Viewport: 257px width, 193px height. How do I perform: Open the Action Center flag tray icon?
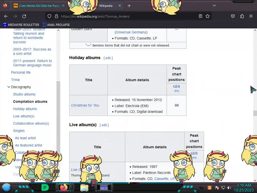coord(217,187)
